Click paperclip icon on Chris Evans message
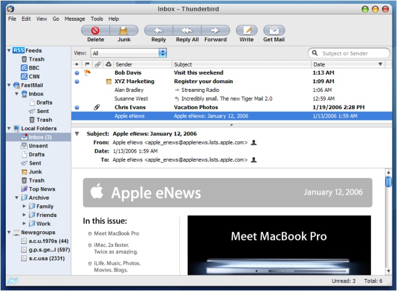Image resolution: width=397 pixels, height=291 pixels. pos(97,107)
